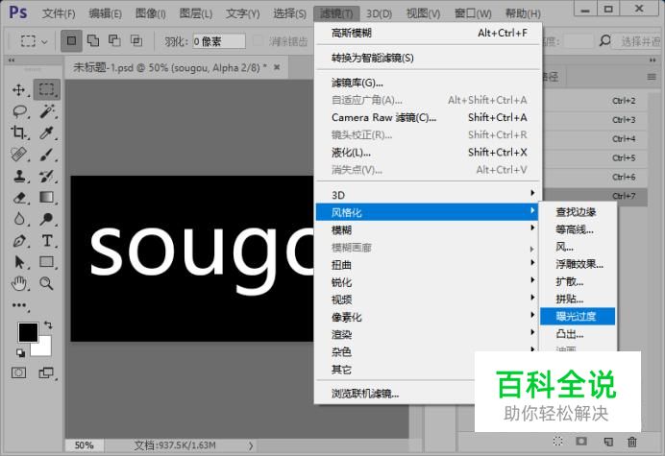Choose Add to Selection mode
The width and height of the screenshot is (665, 456).
[x=93, y=40]
